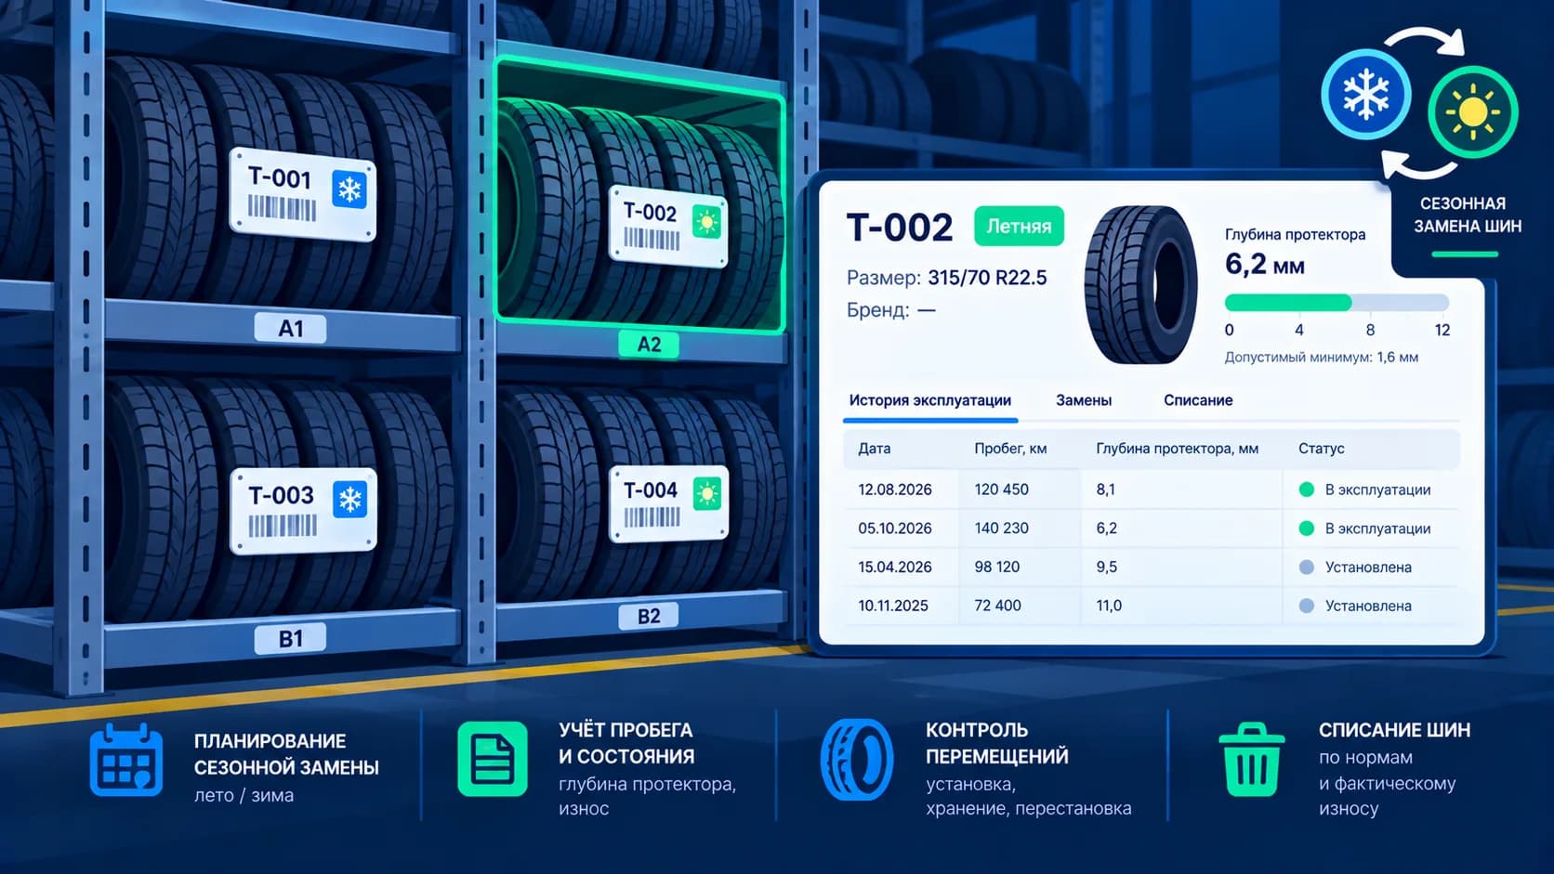Viewport: 1554px width, 874px height.
Task: Click the Контроль перемещений heading
Action: [x=996, y=743]
